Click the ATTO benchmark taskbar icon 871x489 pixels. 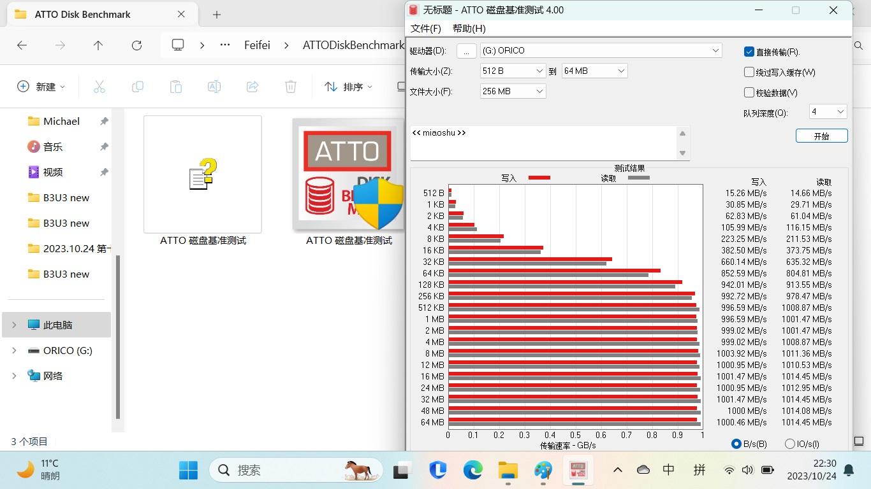pyautogui.click(x=578, y=471)
